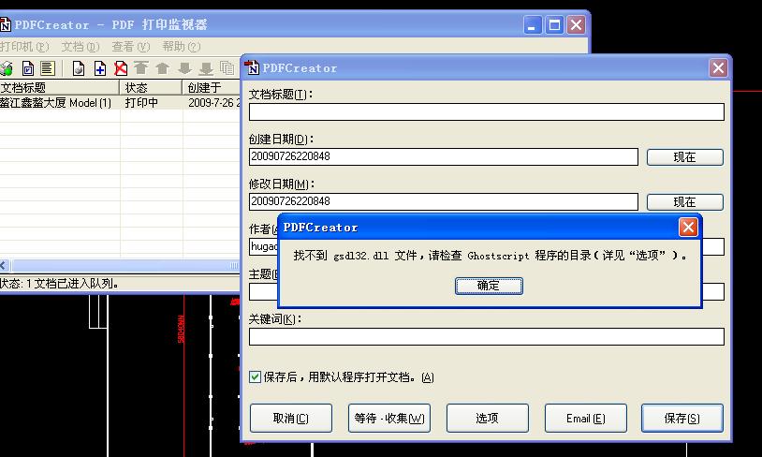Open the Options icon in monitor toolbar
762x457 pixels.
[28, 68]
